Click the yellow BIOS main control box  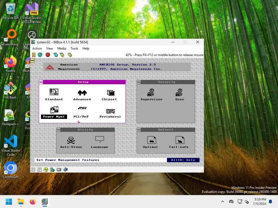(32, 60)
